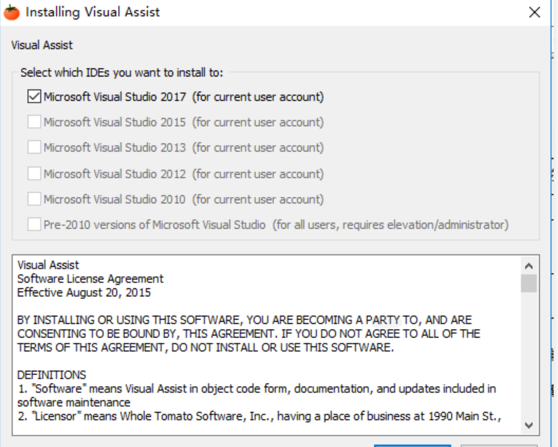This screenshot has width=558, height=447.
Task: Click the "Software License Agreement" line
Action: click(90, 279)
